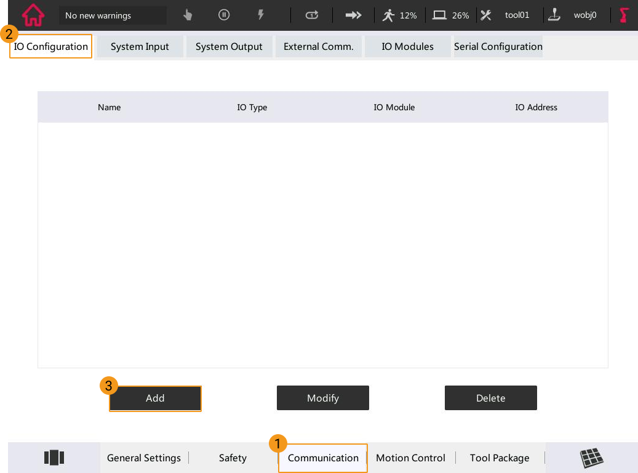
Task: Select the wobj0 work object selector
Action: click(x=573, y=15)
